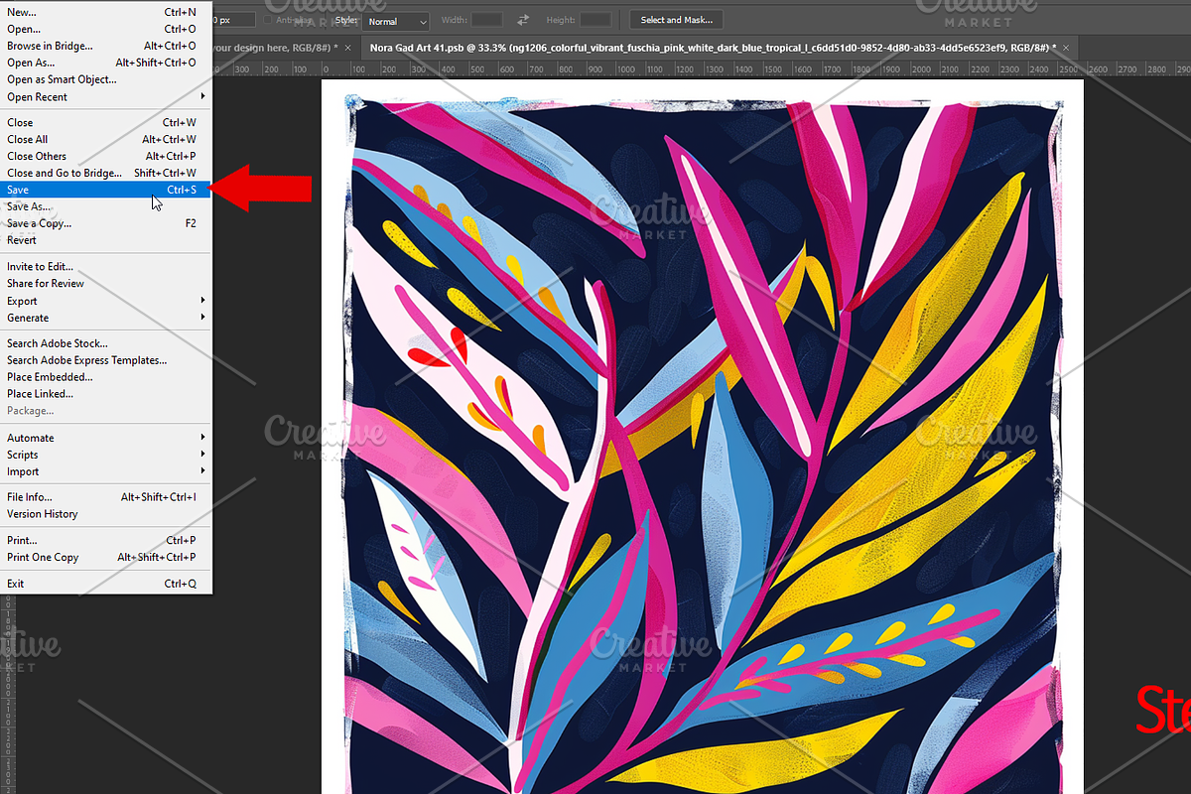Click Close in the File menu
This screenshot has width=1191, height=794.
[105, 122]
